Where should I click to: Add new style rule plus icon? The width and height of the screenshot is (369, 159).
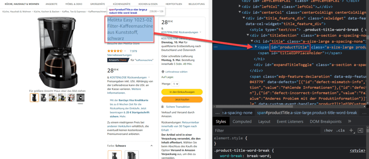pyautogui.click(x=351, y=130)
